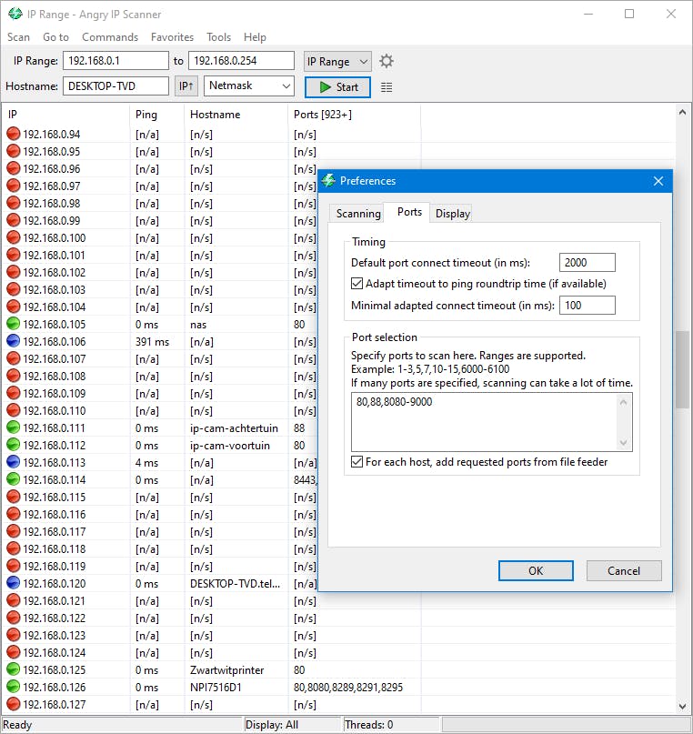The width and height of the screenshot is (693, 734).
Task: Click red status icon for 192.168.0.119
Action: [14, 566]
